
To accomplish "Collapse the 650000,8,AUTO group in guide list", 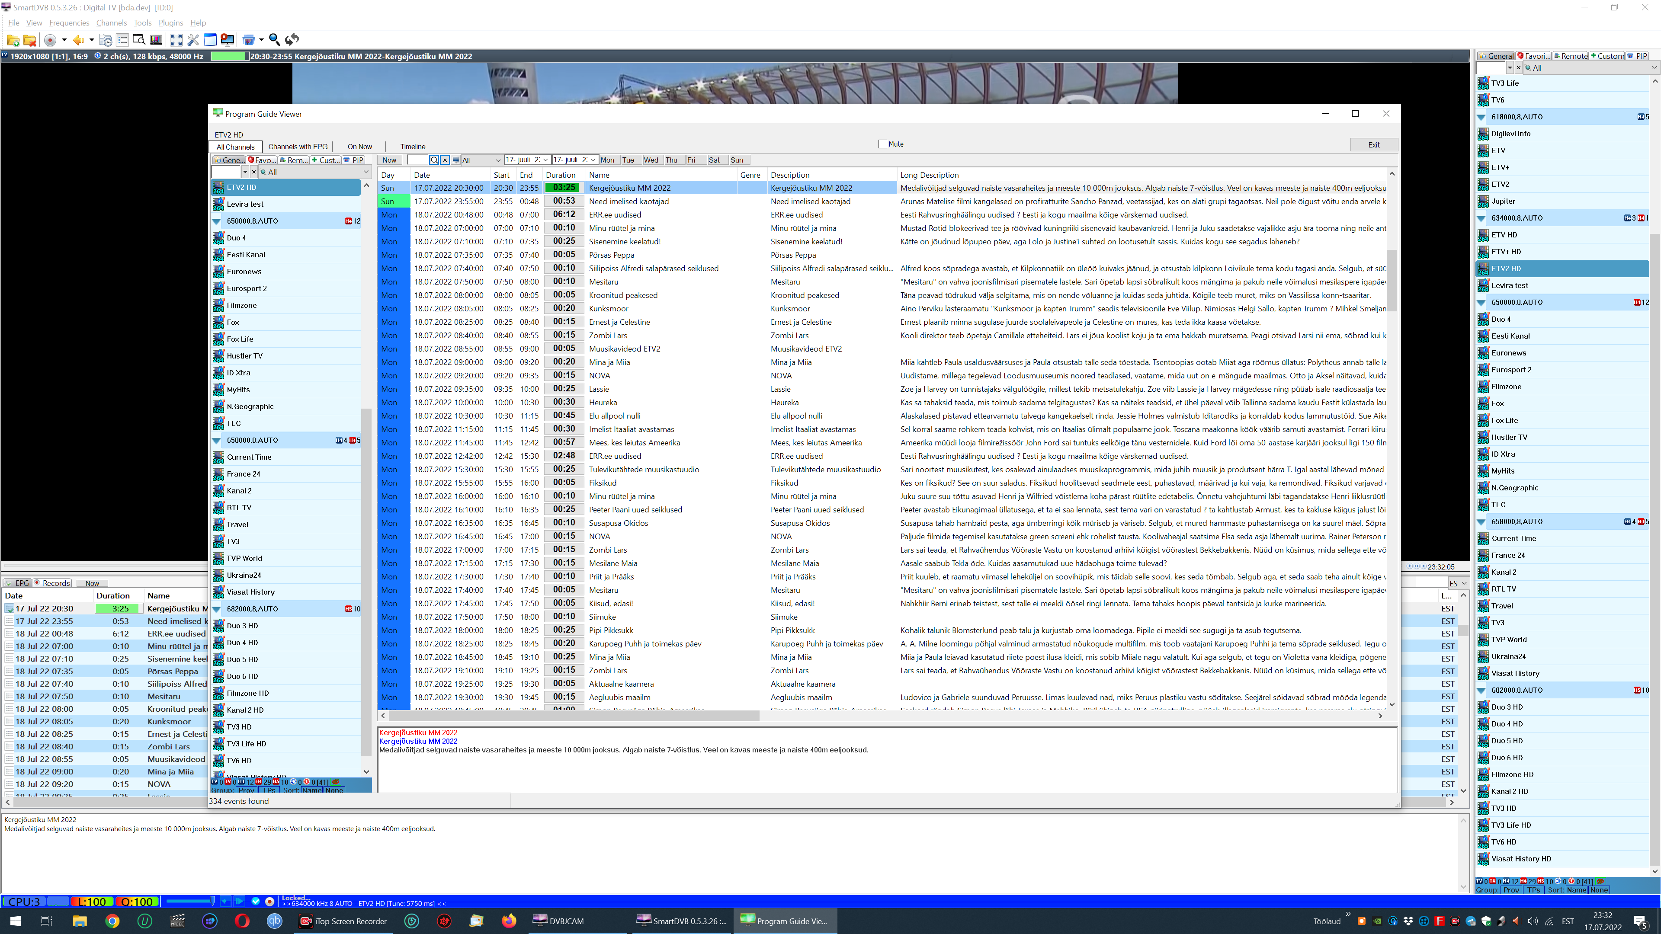I will [217, 221].
